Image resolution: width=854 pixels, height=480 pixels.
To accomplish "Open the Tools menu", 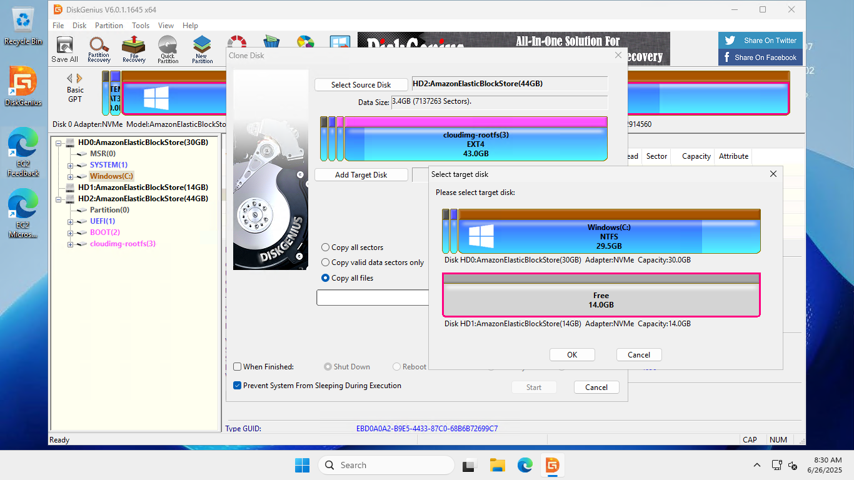I will point(141,26).
